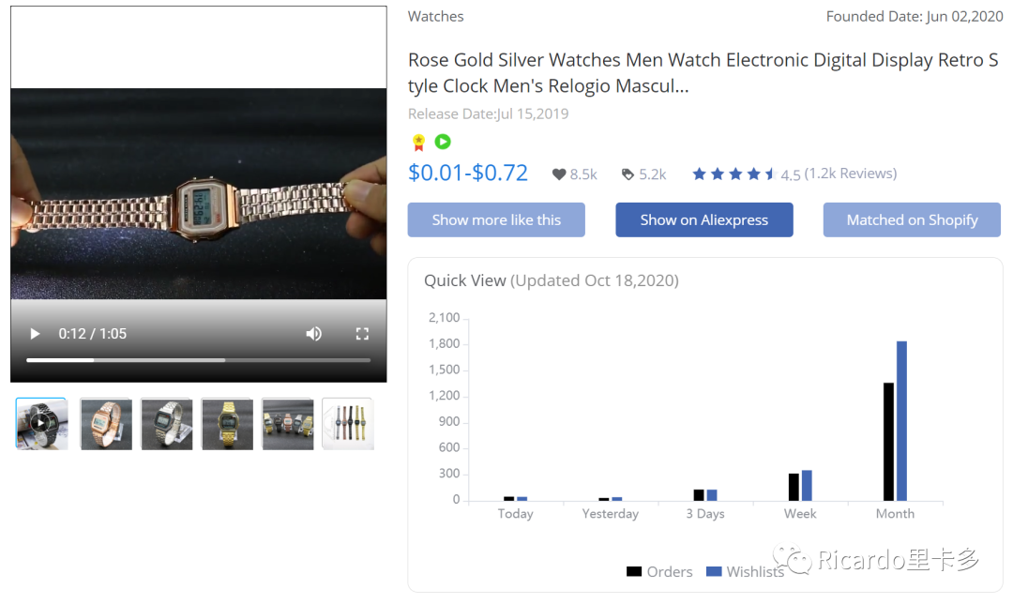This screenshot has height=604, width=1013.
Task: Click the heart wishlist icon showing 8.5k
Action: pos(559,174)
